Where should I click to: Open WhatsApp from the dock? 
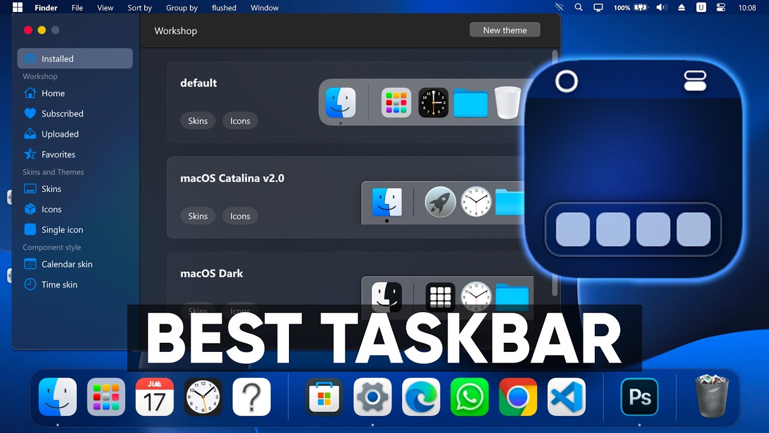click(469, 397)
